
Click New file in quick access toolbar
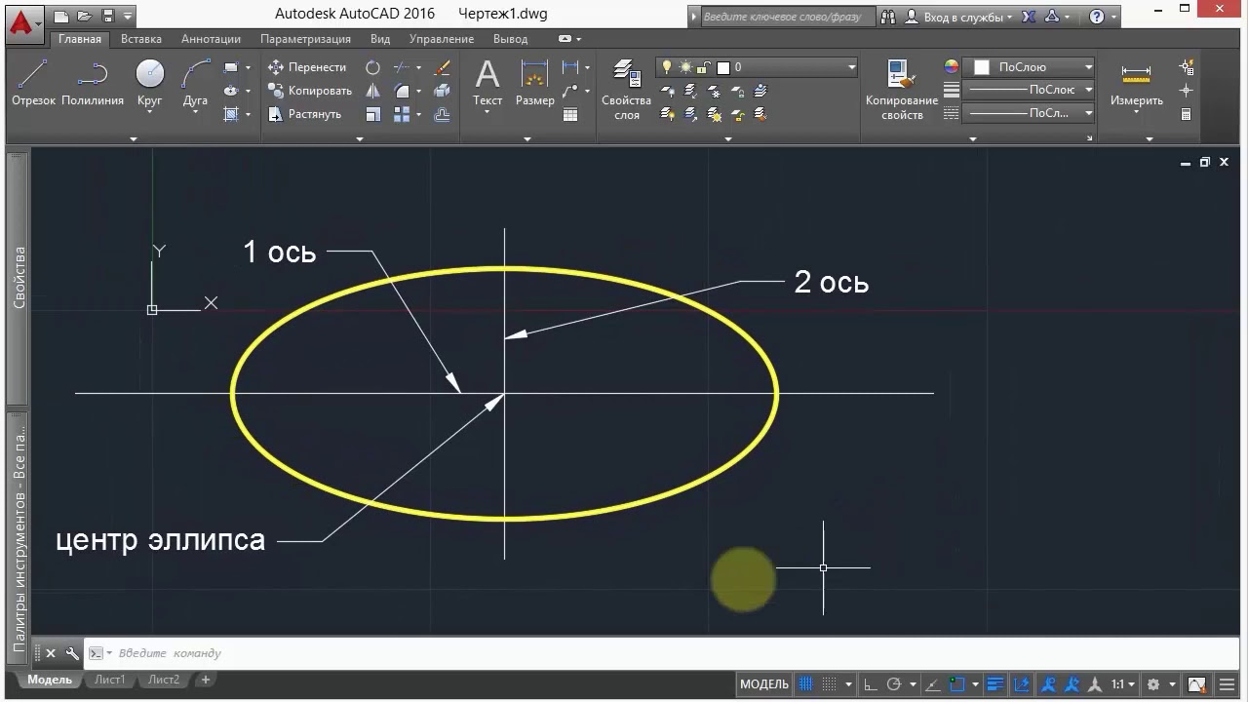point(61,16)
